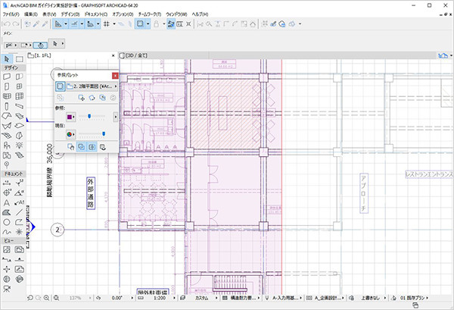Image resolution: width=454 pixels, height=310 pixels.
Task: Select the linear Dimension tool
Action: point(7,183)
